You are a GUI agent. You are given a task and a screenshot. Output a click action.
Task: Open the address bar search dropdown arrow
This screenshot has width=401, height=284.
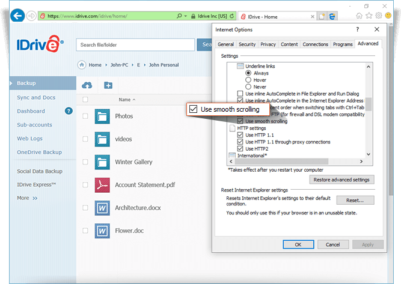pyautogui.click(x=185, y=16)
